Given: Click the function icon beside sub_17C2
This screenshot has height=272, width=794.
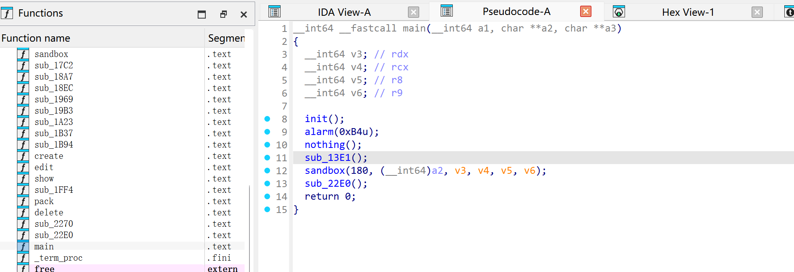Looking at the screenshot, I should (x=23, y=65).
